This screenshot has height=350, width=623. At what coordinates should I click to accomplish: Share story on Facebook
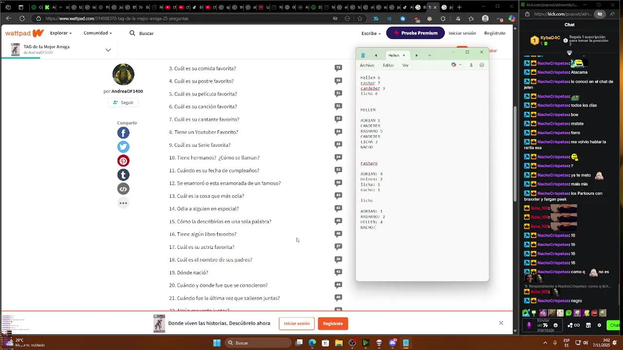click(x=123, y=133)
